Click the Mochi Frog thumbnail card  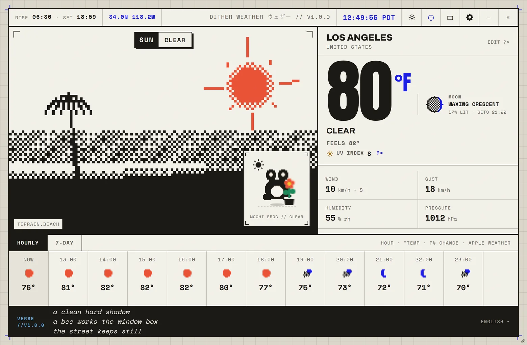(x=277, y=189)
